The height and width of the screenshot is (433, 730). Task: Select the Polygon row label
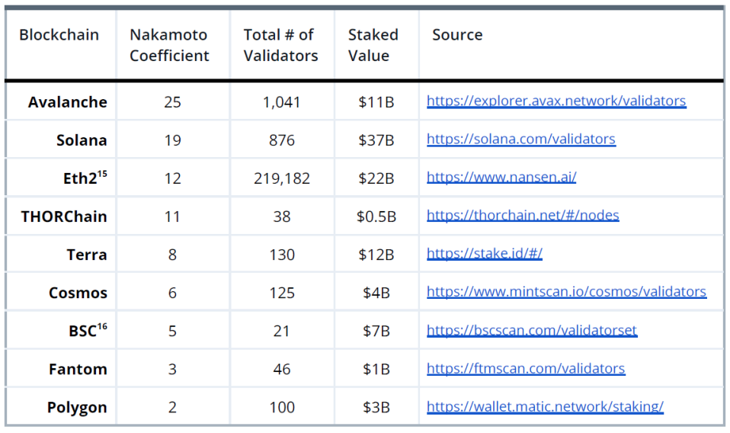coord(77,407)
